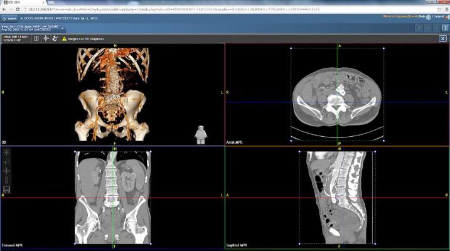450x251 pixels.
Task: Click the save floppy-disk icon in coronal panel
Action: [6, 189]
